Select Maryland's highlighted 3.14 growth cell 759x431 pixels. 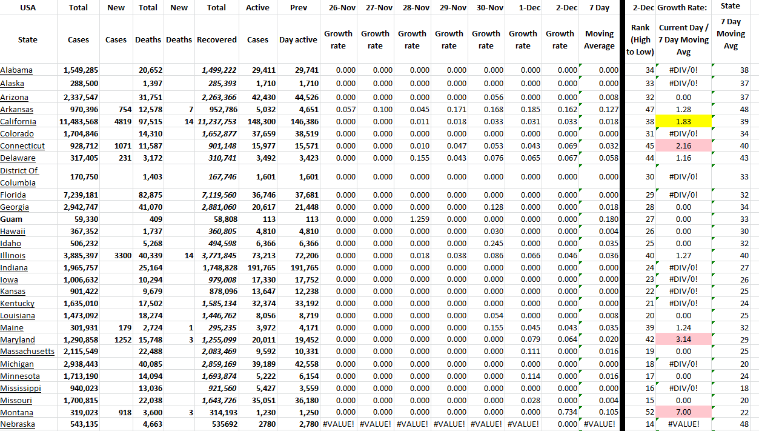point(683,339)
